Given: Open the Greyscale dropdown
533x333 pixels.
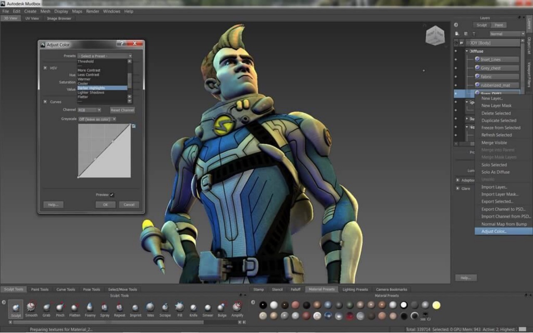Looking at the screenshot, I should click(x=97, y=119).
